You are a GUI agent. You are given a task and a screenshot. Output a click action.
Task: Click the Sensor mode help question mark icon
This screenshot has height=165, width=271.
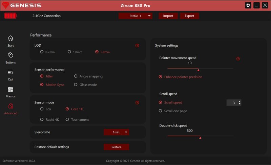(137, 103)
